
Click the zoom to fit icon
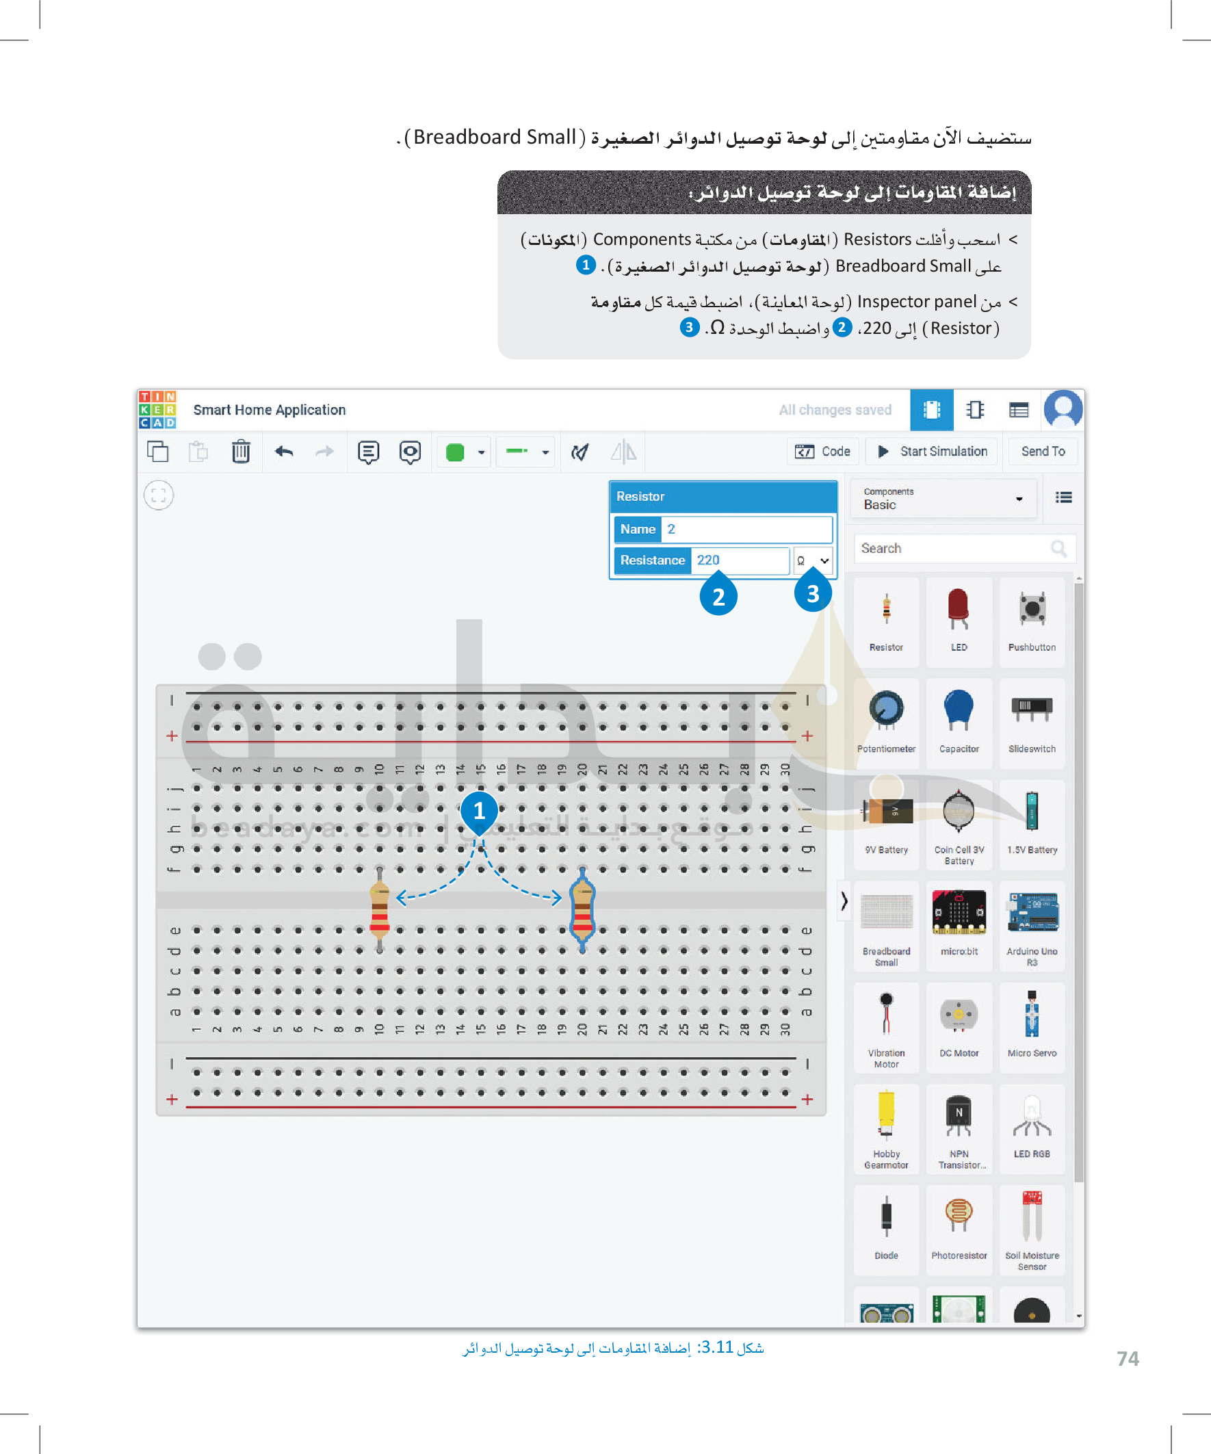(159, 495)
